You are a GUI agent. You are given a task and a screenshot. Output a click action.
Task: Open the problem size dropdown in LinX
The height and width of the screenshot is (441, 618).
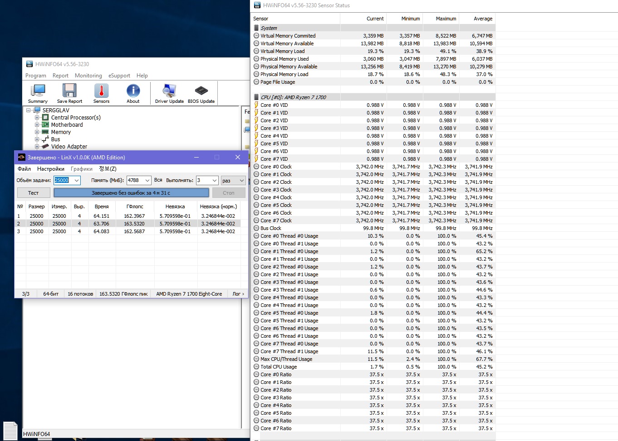pos(77,180)
